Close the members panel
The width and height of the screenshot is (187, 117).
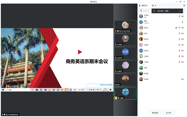click(x=156, y=5)
